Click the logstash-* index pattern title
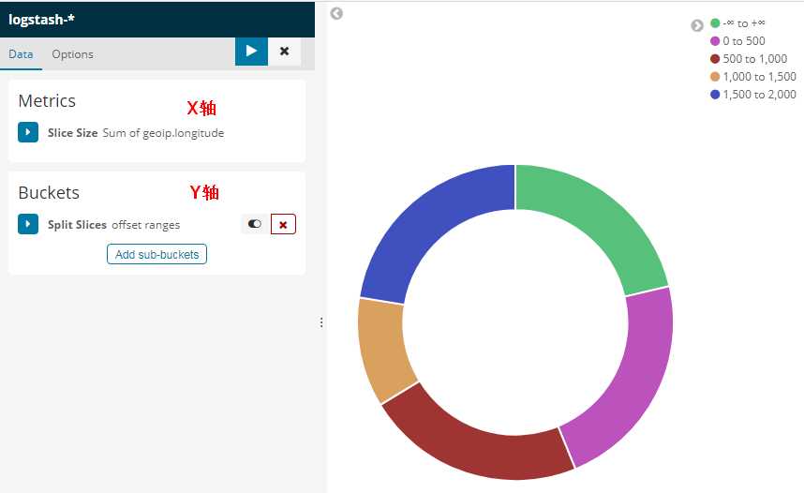 coord(41,20)
